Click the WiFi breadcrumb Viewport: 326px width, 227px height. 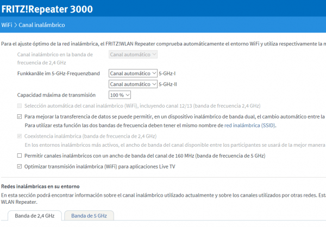(x=7, y=25)
